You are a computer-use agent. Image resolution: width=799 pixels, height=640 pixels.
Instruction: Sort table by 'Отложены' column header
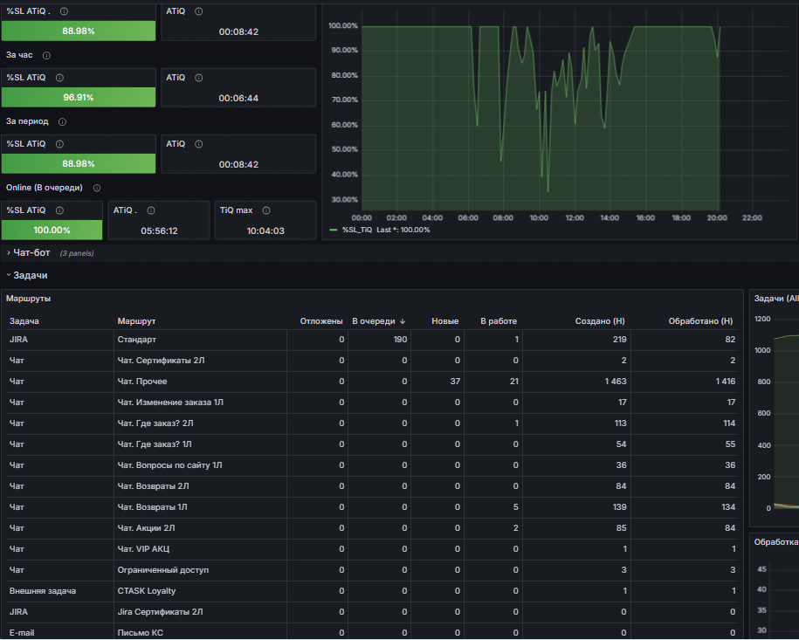[x=321, y=321]
